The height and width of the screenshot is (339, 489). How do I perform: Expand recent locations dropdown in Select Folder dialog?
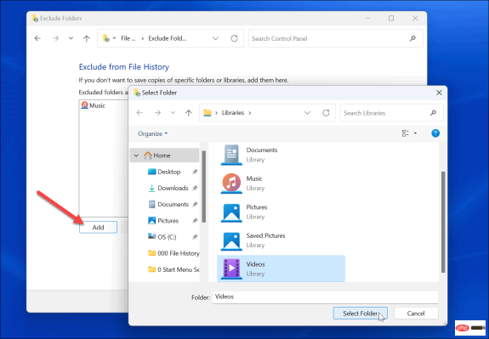173,113
